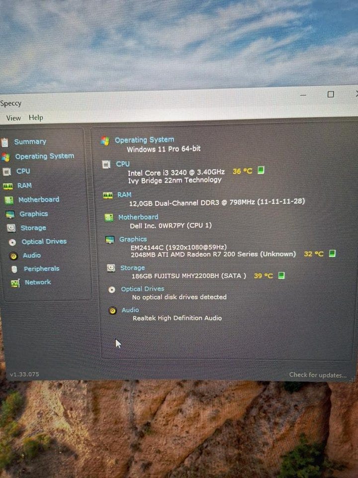Click EM24144C monitor resolution line
Image resolution: width=358 pixels, height=478 pixels.
coord(179,247)
